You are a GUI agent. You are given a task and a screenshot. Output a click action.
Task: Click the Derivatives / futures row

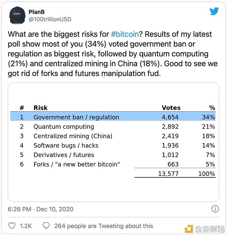point(113,155)
